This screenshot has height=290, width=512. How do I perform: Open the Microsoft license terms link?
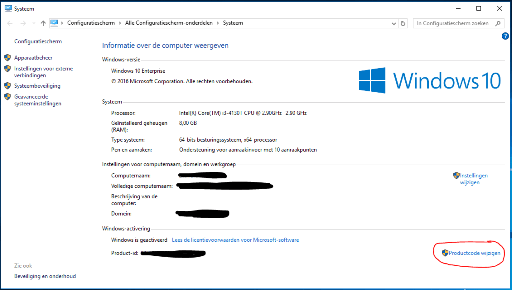235,240
